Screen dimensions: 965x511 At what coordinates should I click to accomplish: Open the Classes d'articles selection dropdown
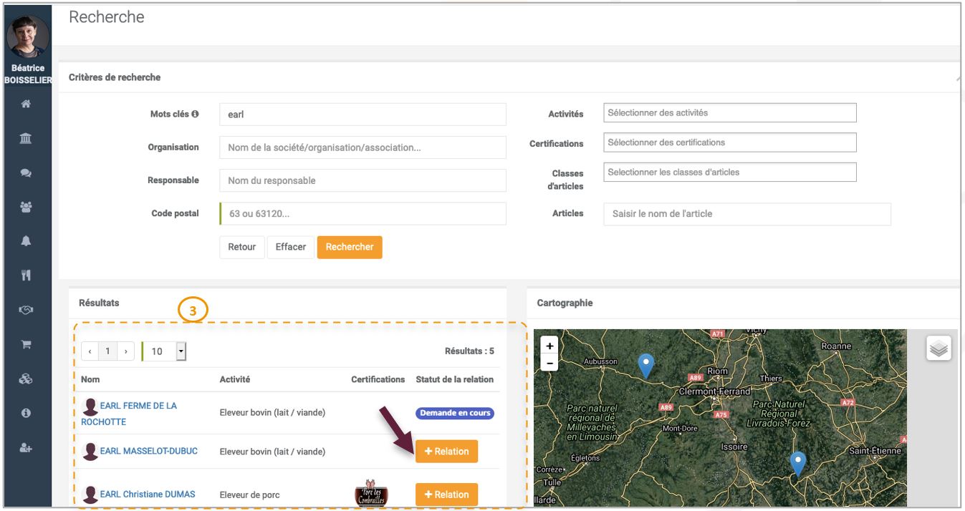pyautogui.click(x=730, y=172)
